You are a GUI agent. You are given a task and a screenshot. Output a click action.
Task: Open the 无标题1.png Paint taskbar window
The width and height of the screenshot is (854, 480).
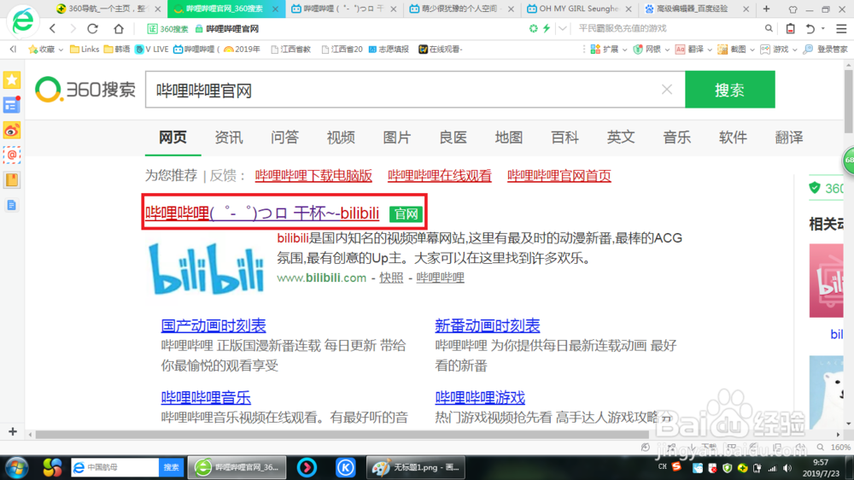click(416, 467)
